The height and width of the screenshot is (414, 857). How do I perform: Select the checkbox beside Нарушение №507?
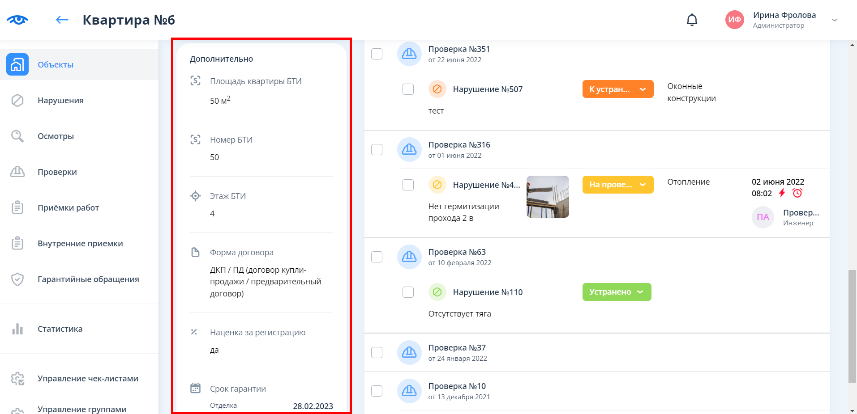click(x=408, y=89)
